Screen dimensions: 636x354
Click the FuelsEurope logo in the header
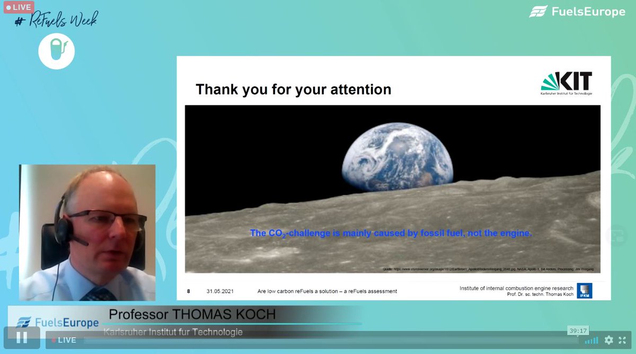point(577,12)
